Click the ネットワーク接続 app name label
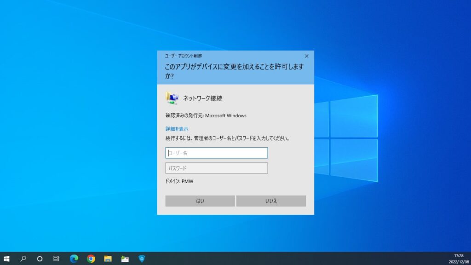Image resolution: width=471 pixels, height=265 pixels. pos(203,98)
